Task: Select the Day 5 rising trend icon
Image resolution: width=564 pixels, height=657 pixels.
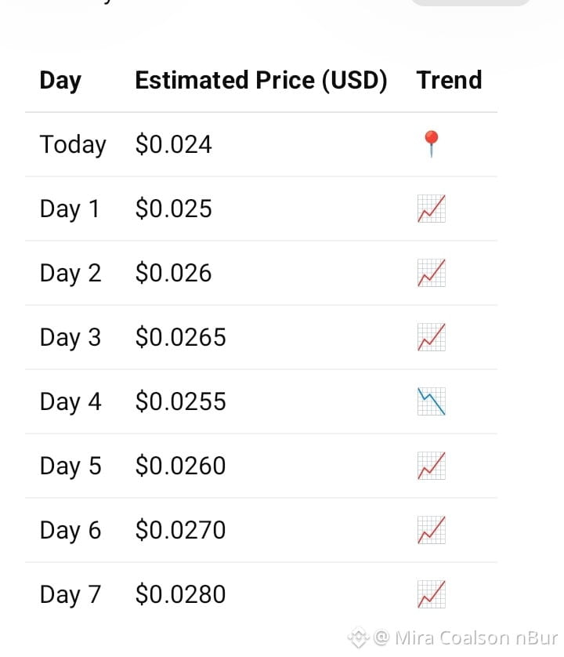Action: click(x=432, y=466)
